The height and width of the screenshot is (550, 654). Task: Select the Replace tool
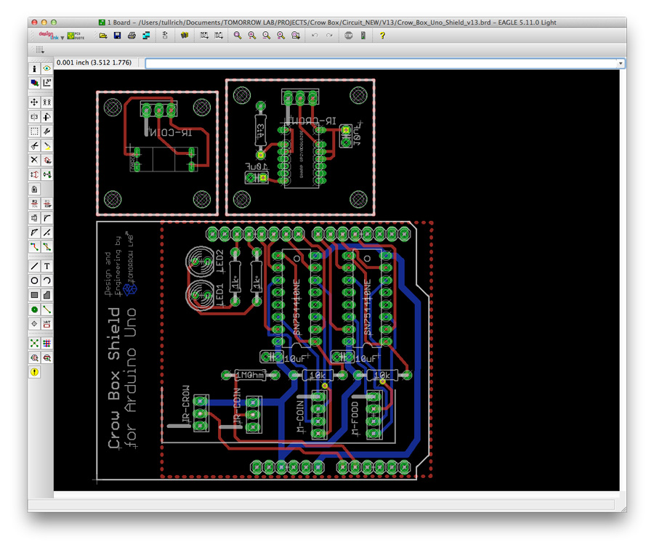(47, 174)
